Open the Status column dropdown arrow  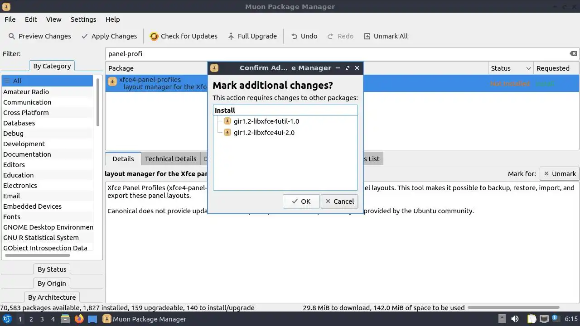[528, 68]
